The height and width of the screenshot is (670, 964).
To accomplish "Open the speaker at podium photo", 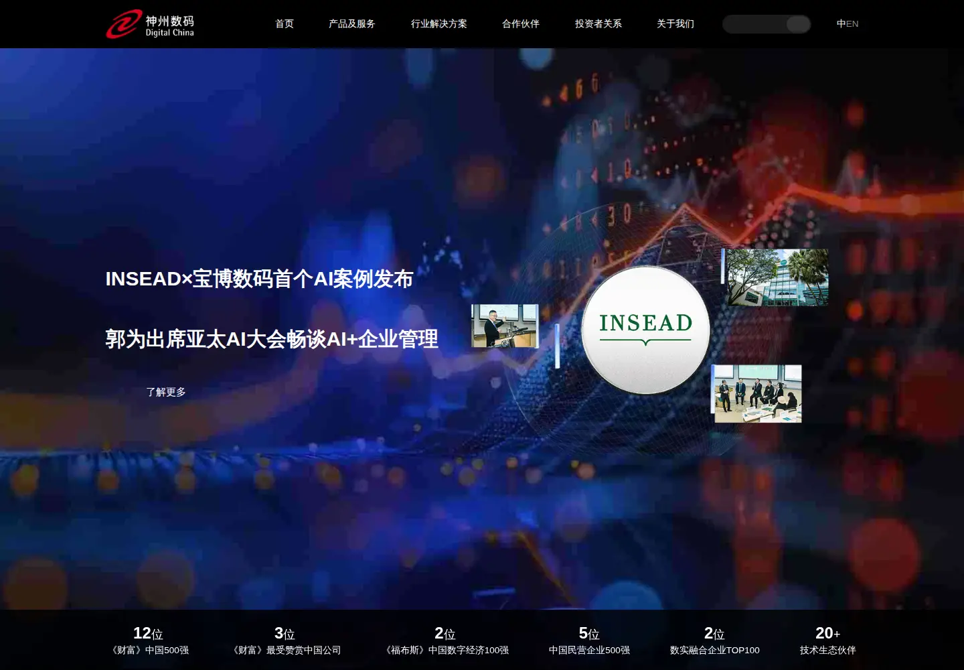I will click(505, 326).
